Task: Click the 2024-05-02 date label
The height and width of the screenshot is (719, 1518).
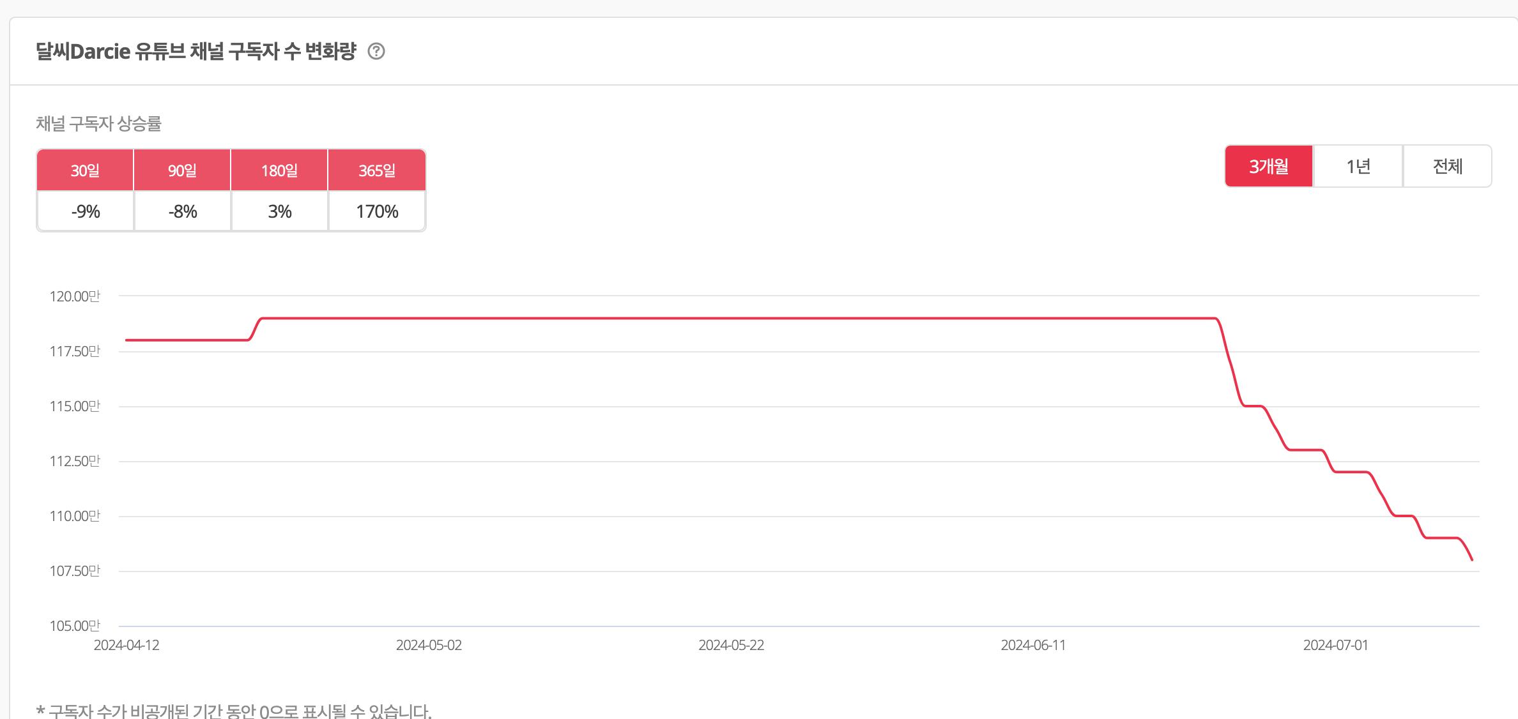Action: (429, 645)
